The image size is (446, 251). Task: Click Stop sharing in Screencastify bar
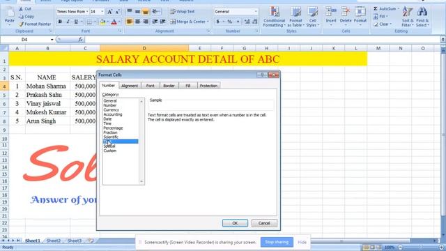[x=277, y=242]
